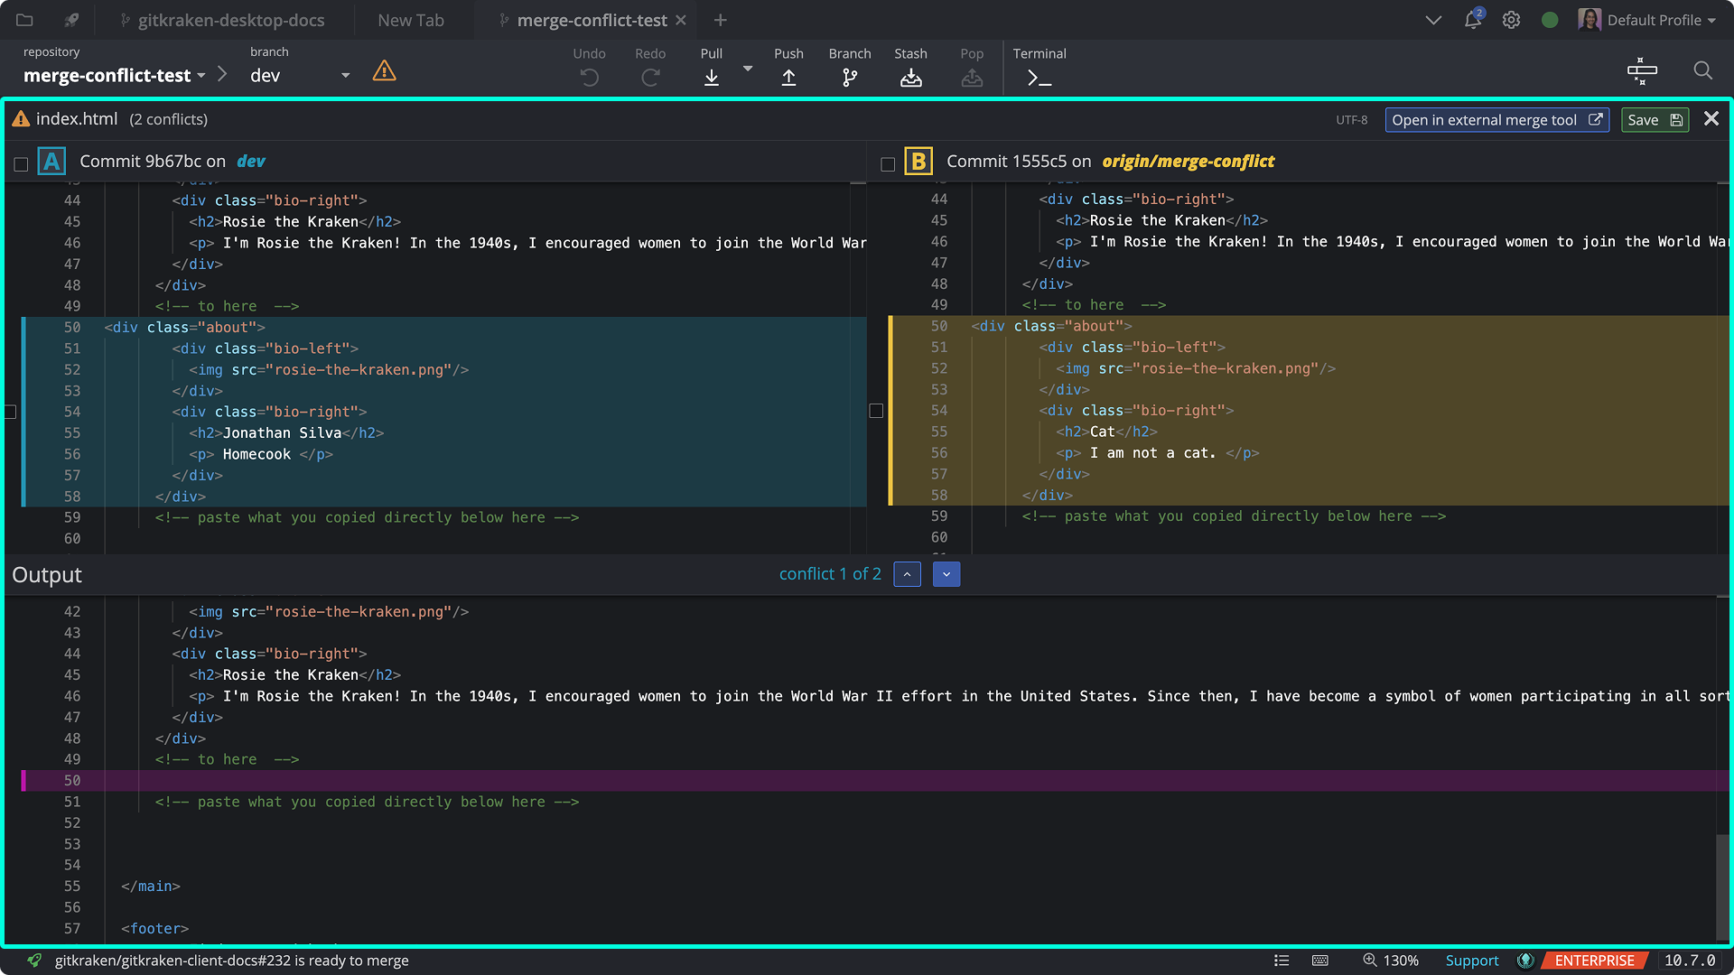
Task: Open the dev branch dropdown
Action: pyautogui.click(x=344, y=75)
